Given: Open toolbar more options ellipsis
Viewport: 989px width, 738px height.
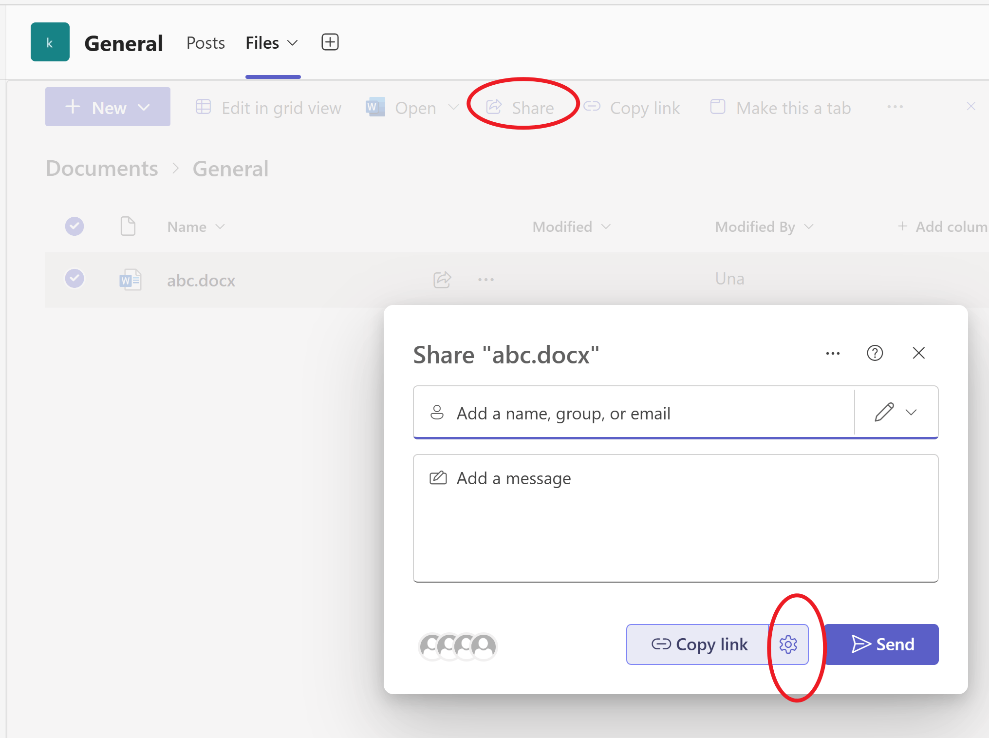Looking at the screenshot, I should point(895,107).
